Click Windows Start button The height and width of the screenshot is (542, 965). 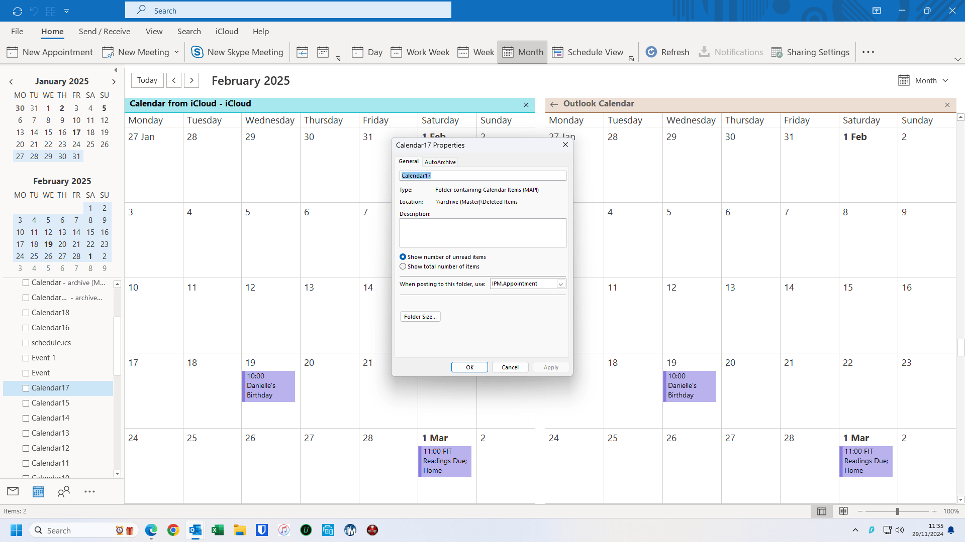click(x=17, y=530)
